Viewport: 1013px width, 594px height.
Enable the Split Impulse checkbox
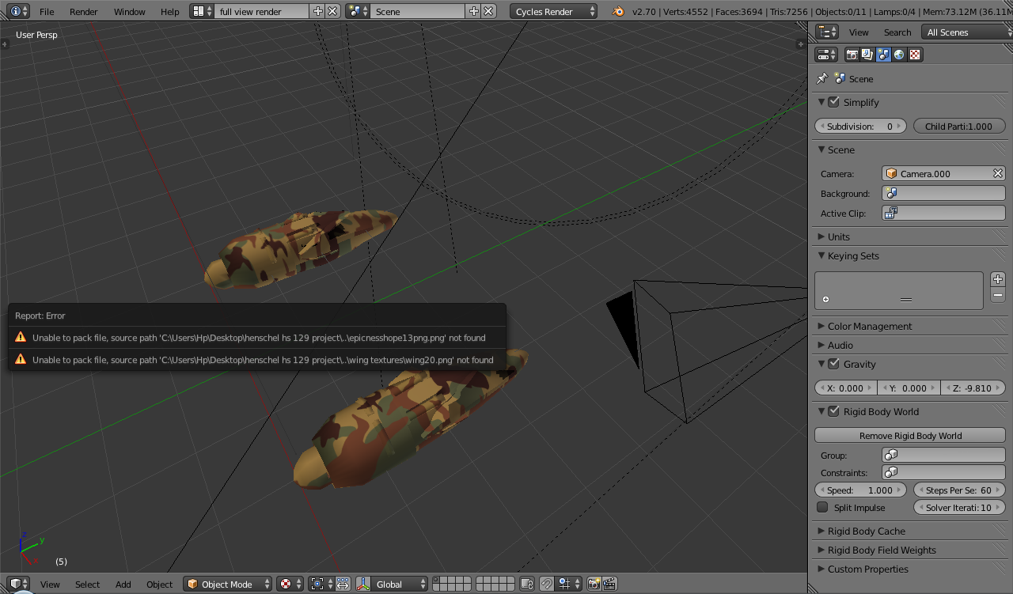823,508
